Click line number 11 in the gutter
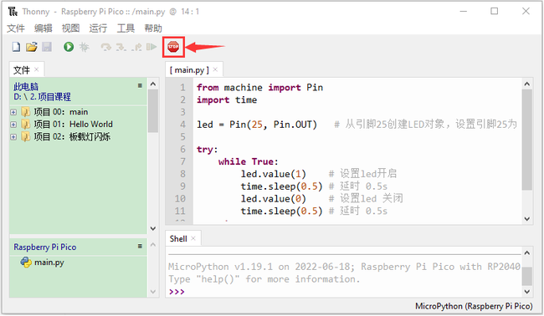The height and width of the screenshot is (316, 544). (180, 211)
